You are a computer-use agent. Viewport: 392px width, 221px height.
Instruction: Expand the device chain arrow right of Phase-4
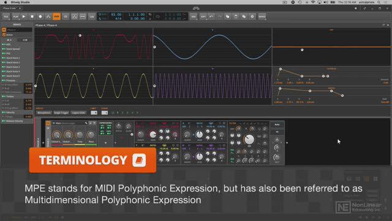(x=287, y=143)
